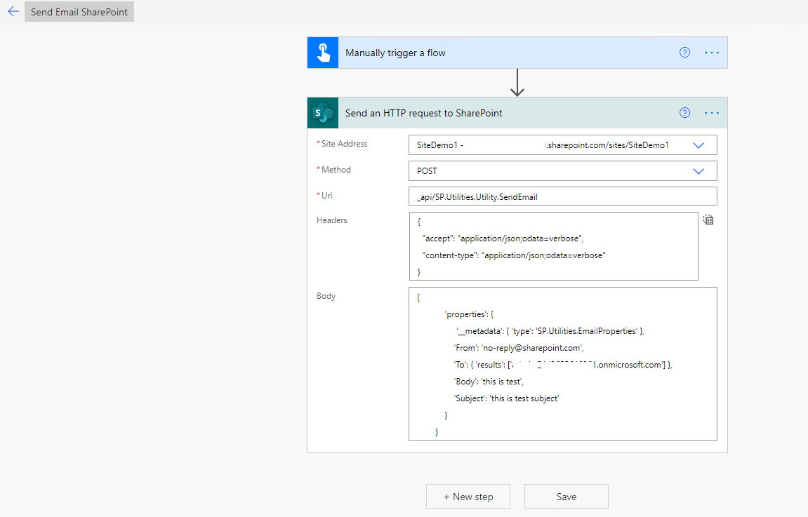Click the 'Subject' this is test subject line
Image resolution: width=808 pixels, height=517 pixels.
point(506,398)
